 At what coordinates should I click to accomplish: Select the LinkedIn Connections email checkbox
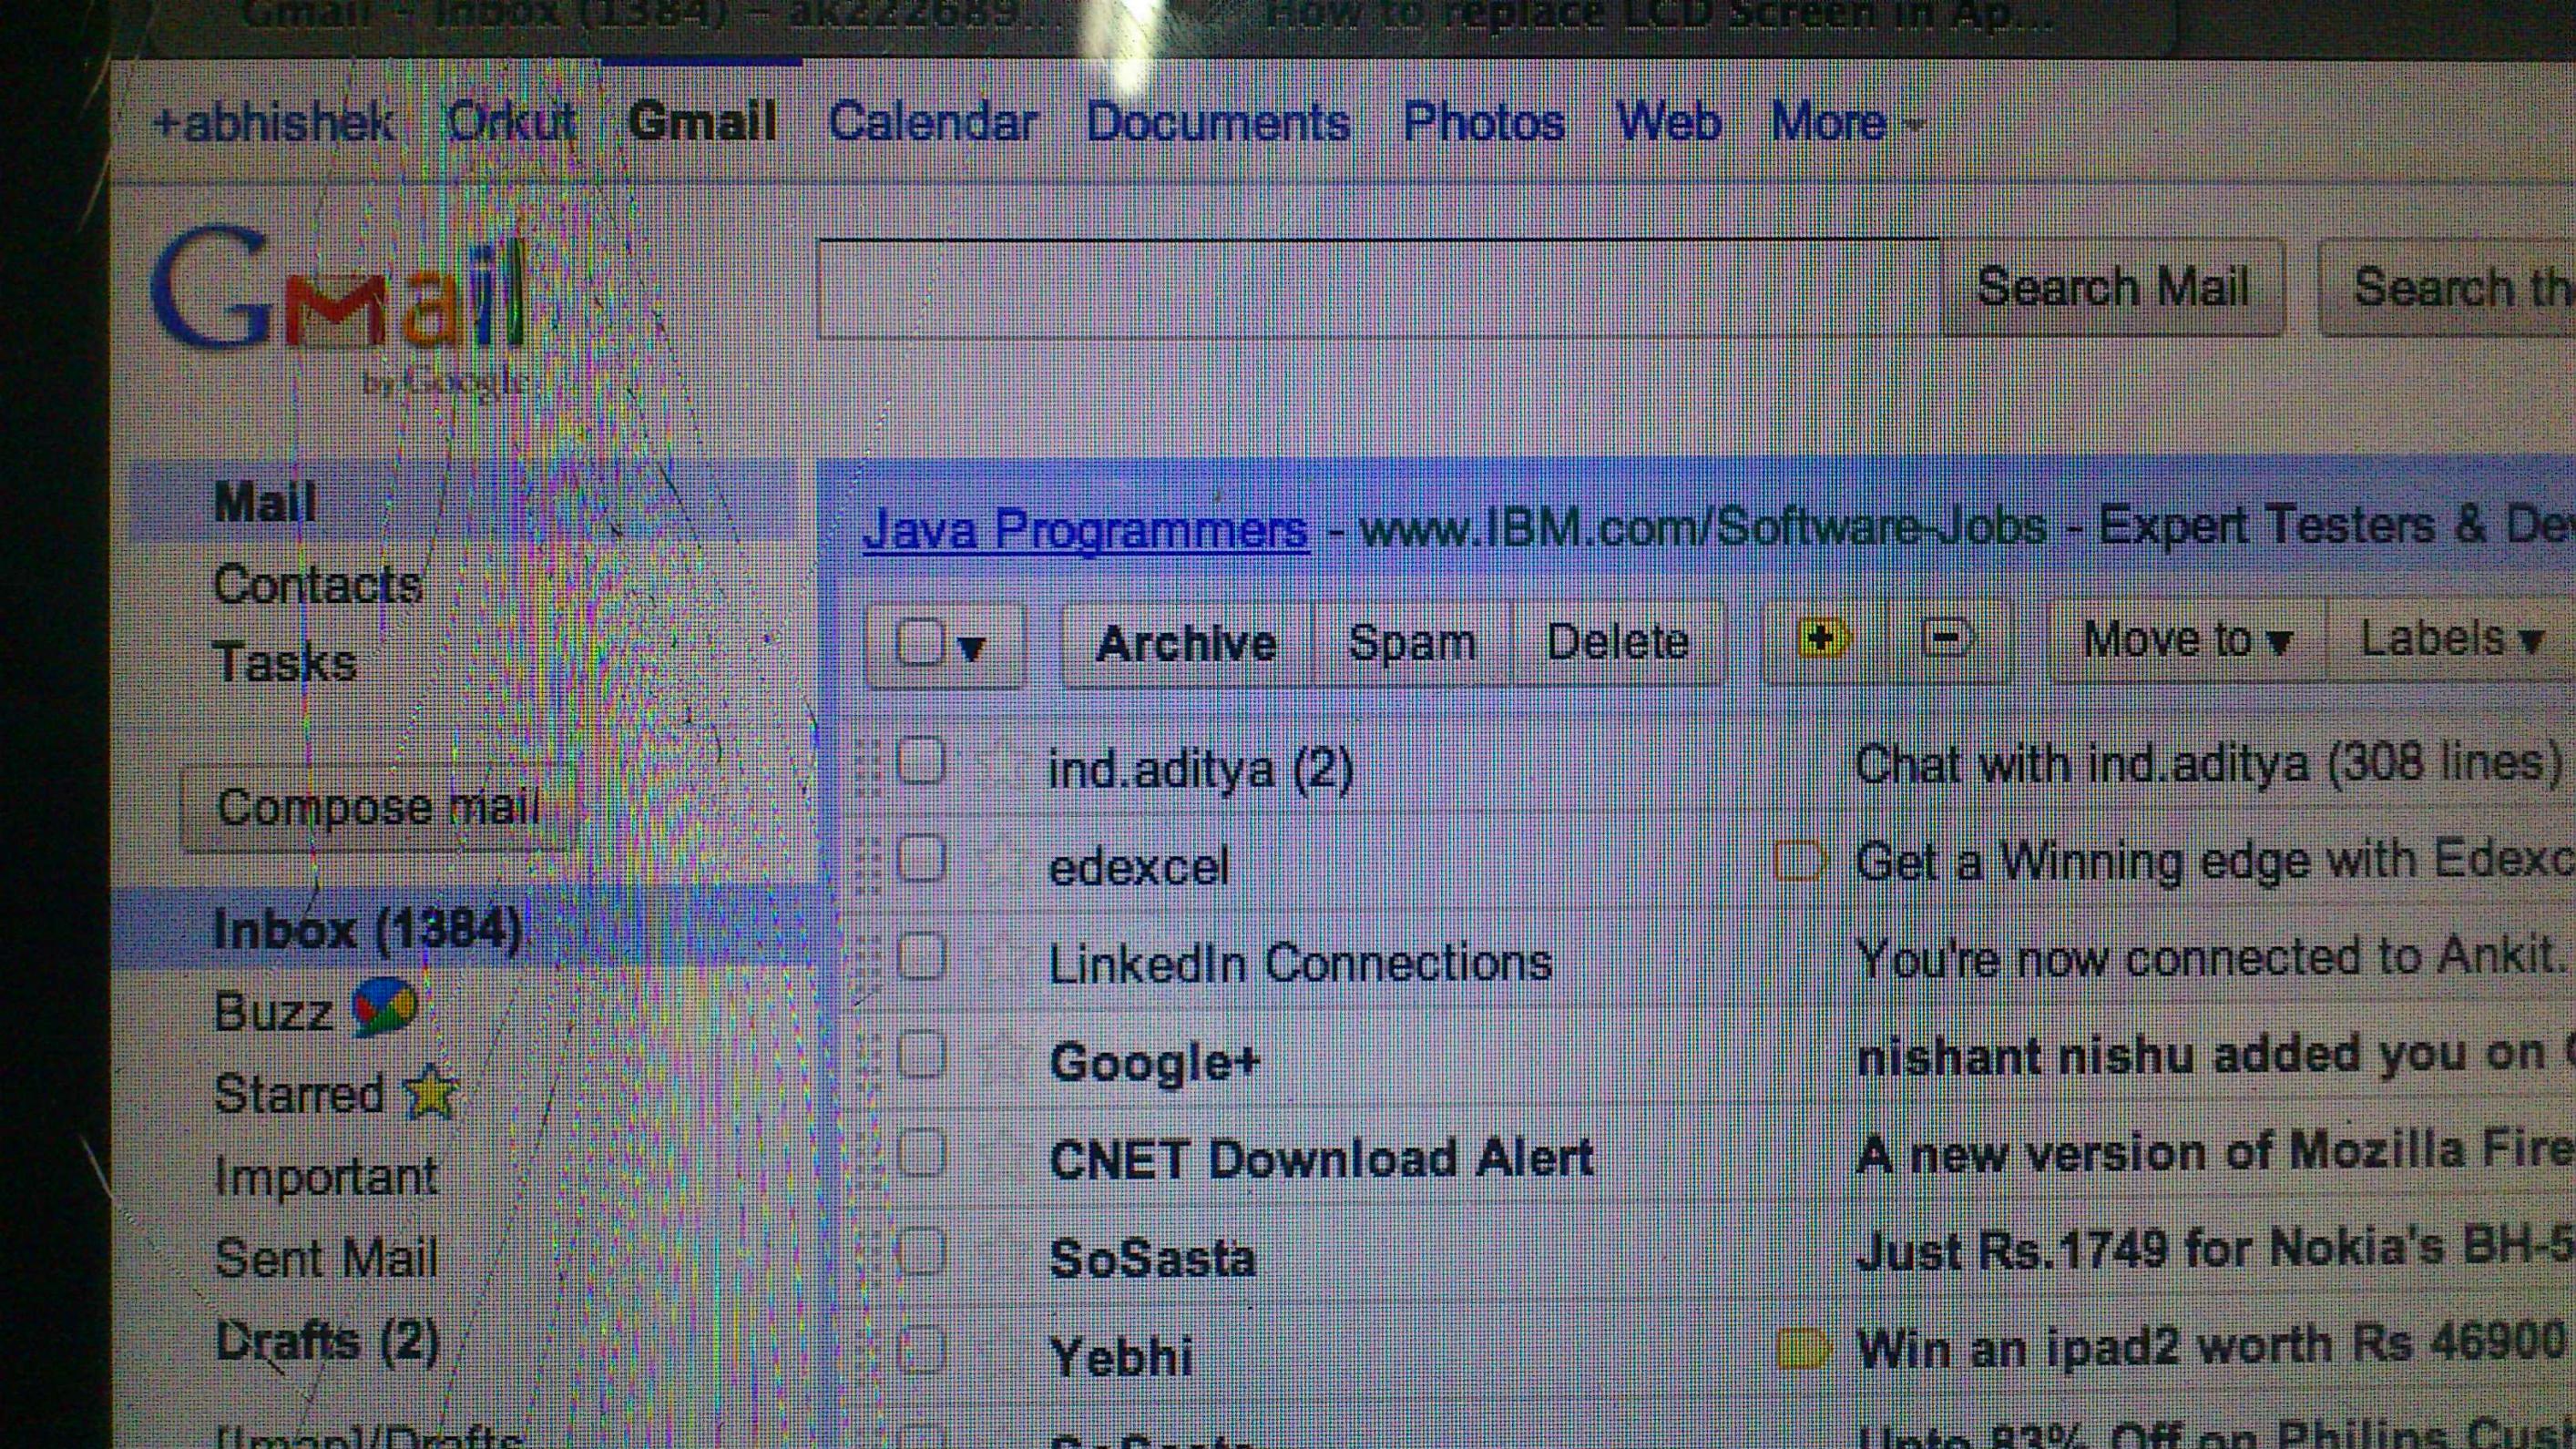coord(920,956)
